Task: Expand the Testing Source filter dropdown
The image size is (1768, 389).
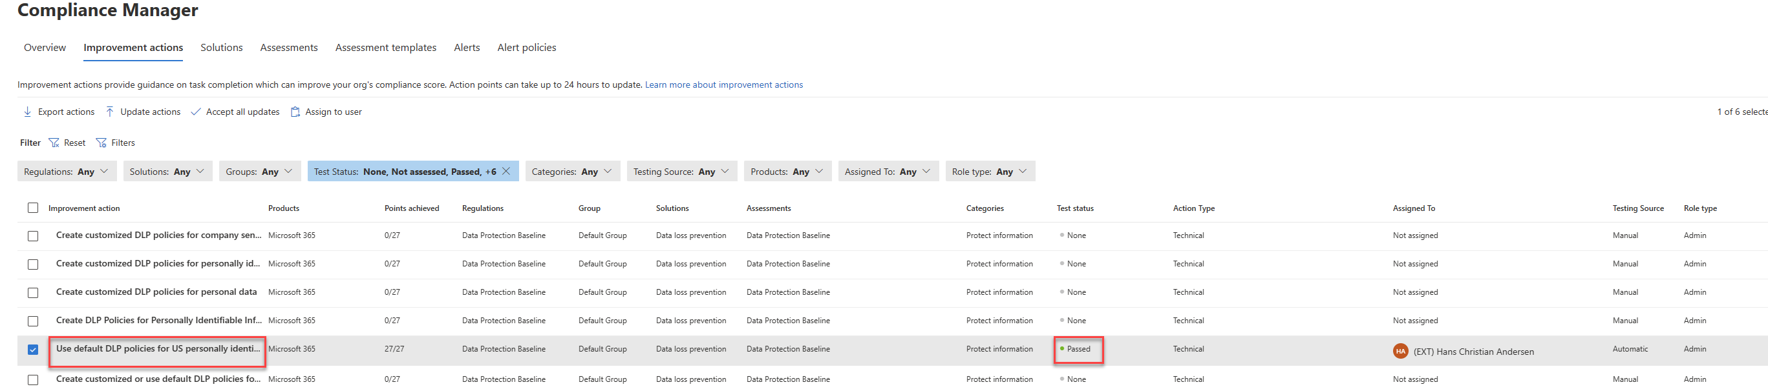Action: tap(682, 171)
